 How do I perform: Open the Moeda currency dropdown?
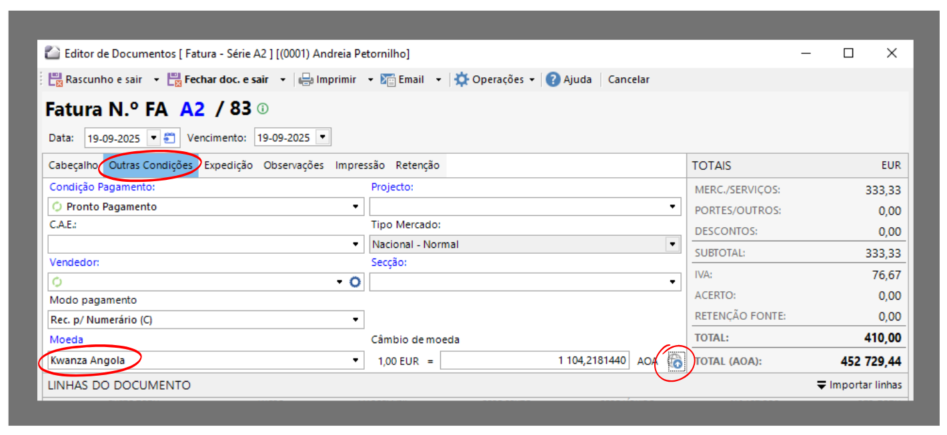tap(355, 361)
